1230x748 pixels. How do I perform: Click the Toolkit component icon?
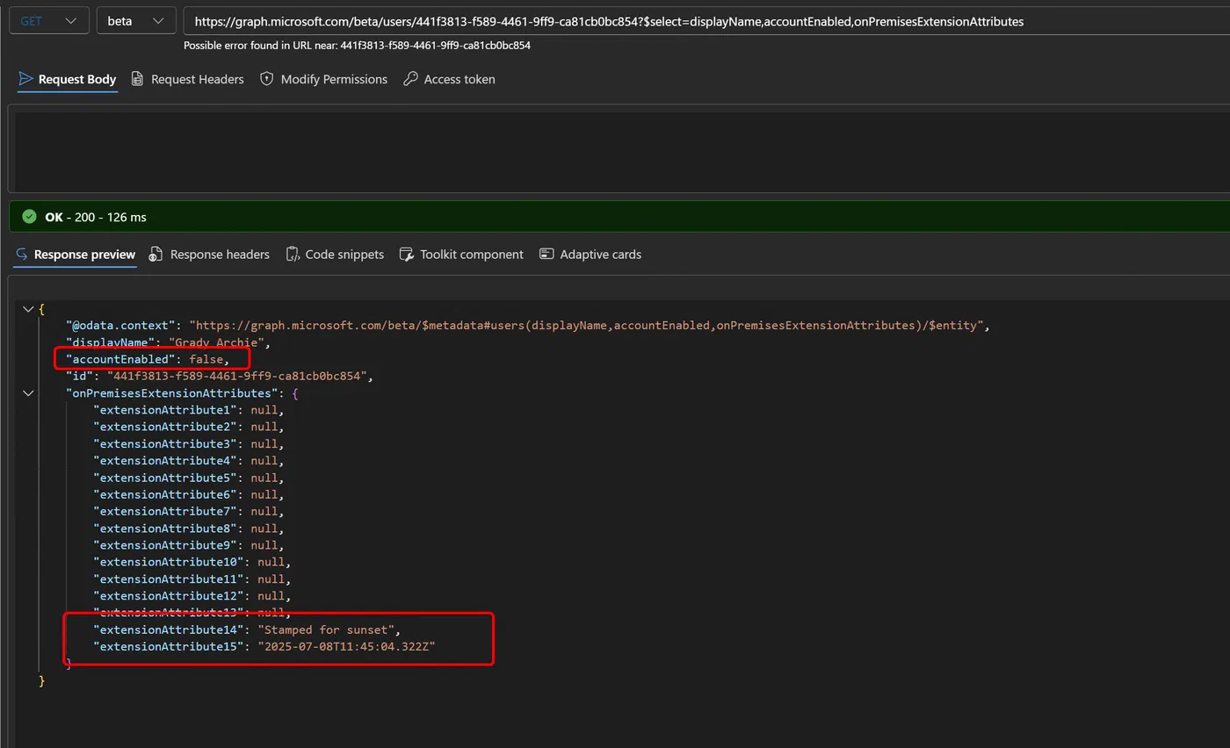tap(406, 255)
